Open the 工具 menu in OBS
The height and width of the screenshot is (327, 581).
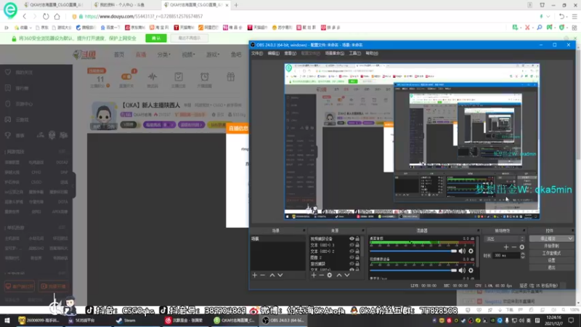point(354,53)
